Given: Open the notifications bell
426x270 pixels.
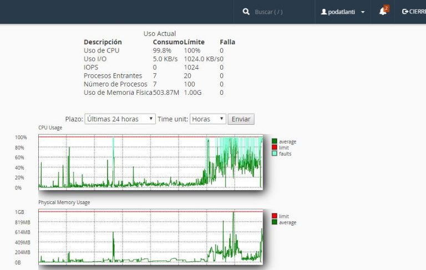Looking at the screenshot, I should pos(382,12).
